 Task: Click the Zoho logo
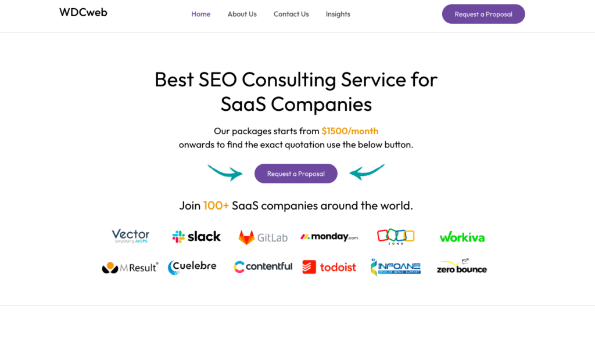click(x=395, y=237)
